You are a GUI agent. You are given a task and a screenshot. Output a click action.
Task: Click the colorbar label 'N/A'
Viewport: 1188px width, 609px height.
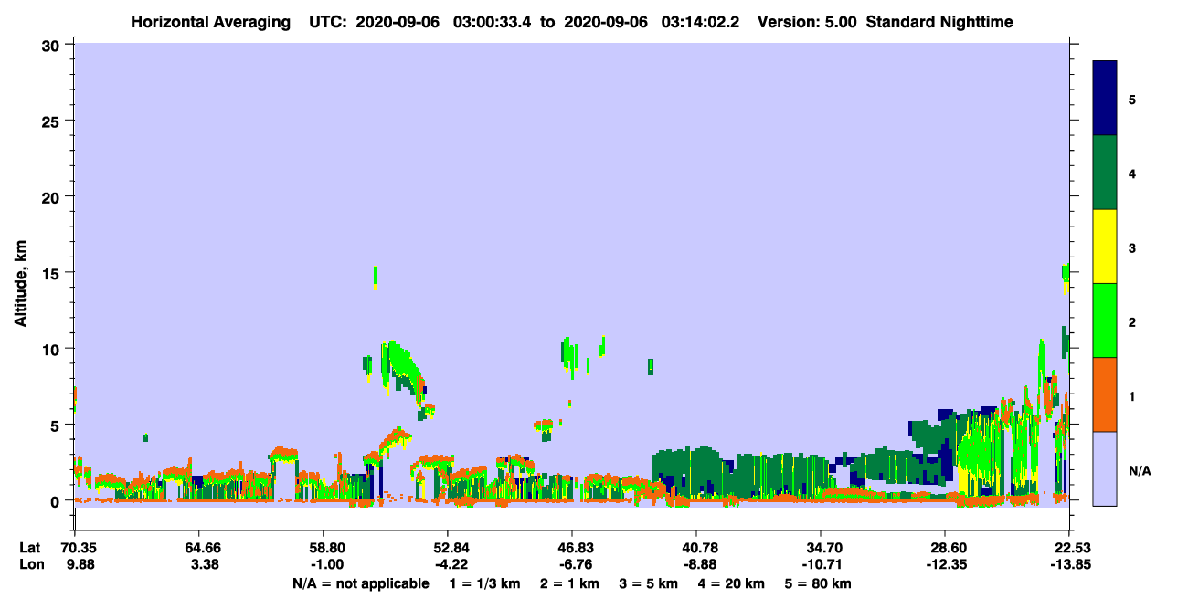tap(1139, 470)
